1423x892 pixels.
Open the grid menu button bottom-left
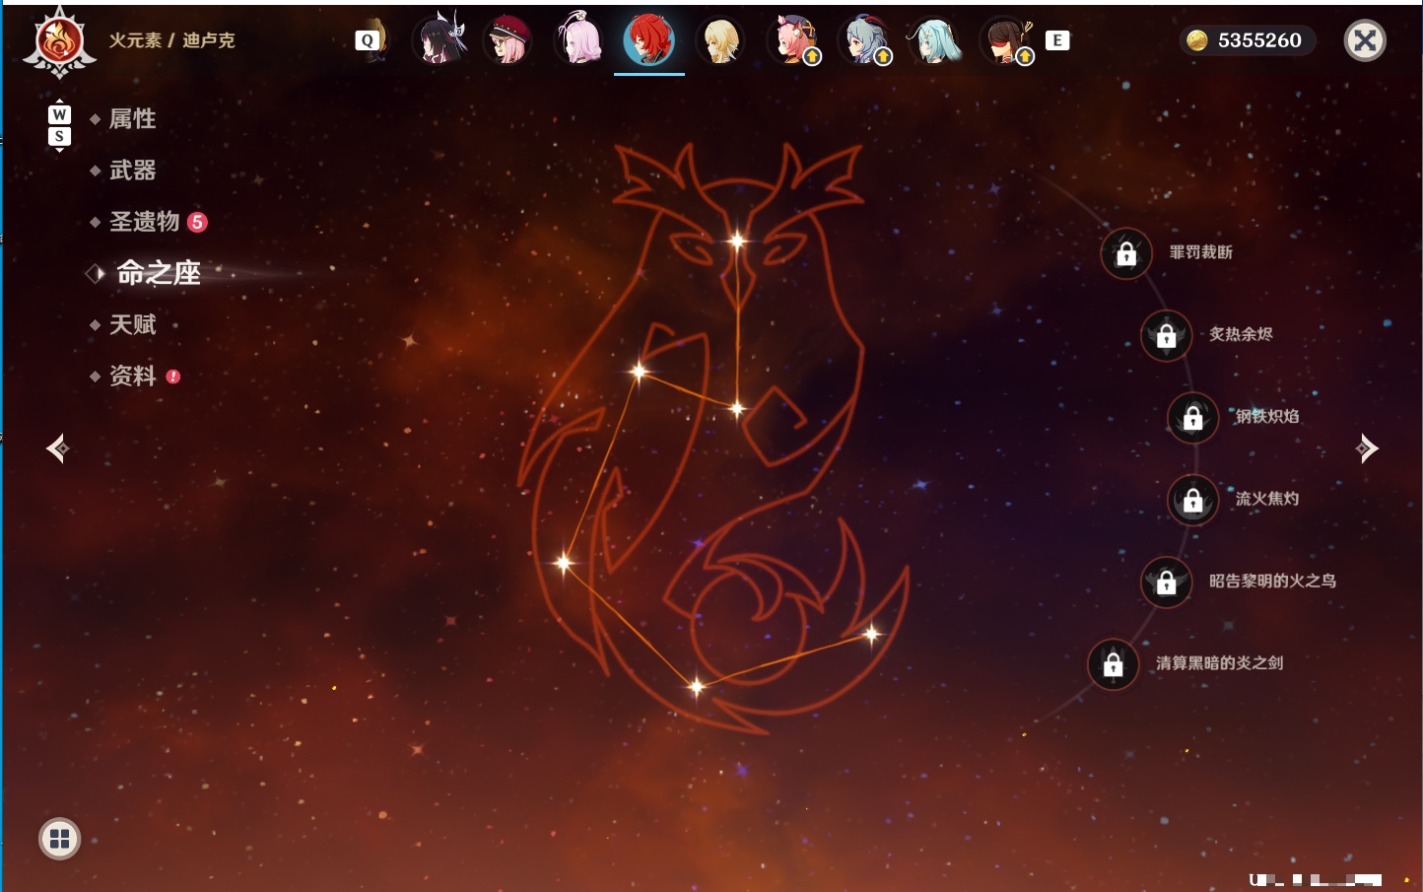pyautogui.click(x=59, y=839)
